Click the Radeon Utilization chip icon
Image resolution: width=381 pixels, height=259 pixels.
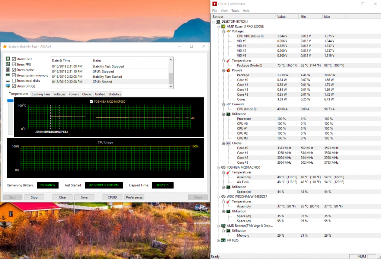click(x=228, y=231)
